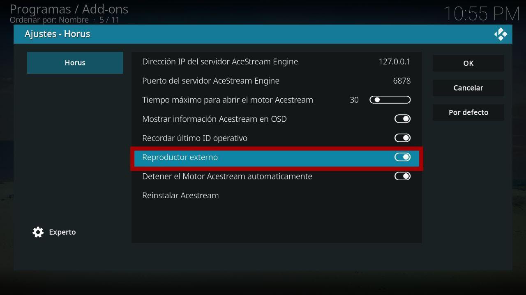The height and width of the screenshot is (295, 526).
Task: Edit the server IP address 127.0.0.1
Action: click(394, 62)
